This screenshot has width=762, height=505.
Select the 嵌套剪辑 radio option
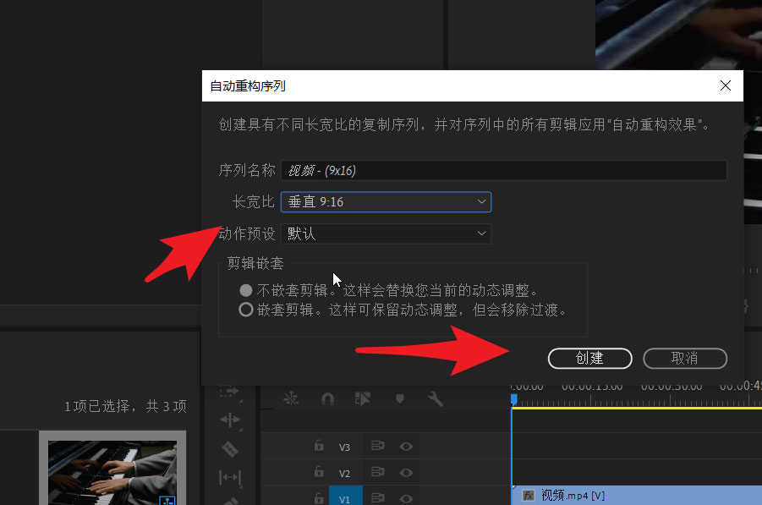[x=246, y=310]
